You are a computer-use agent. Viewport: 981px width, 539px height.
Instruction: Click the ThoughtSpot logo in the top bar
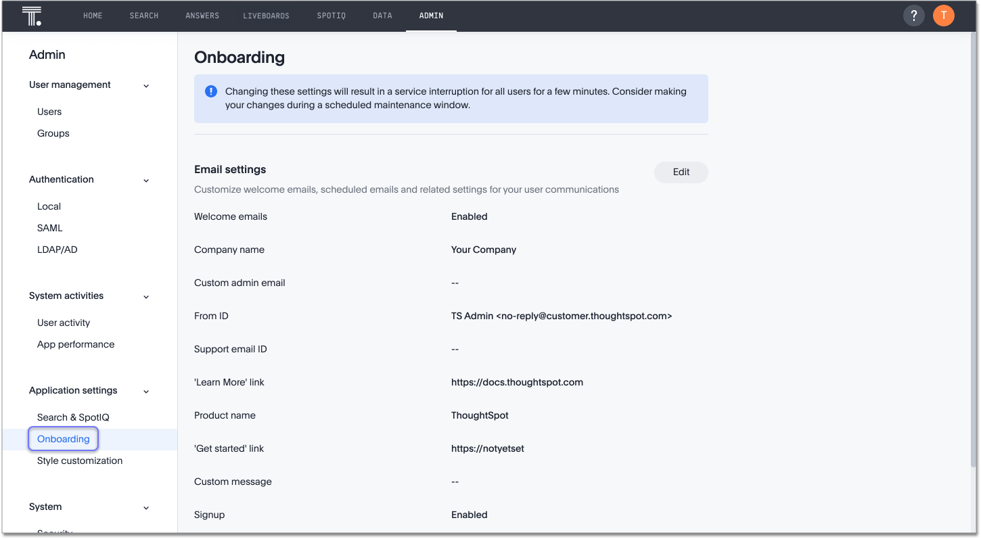tap(31, 15)
